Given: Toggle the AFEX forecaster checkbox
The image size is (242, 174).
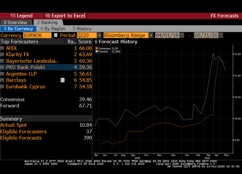Looking at the screenshot, I should 3,48.
